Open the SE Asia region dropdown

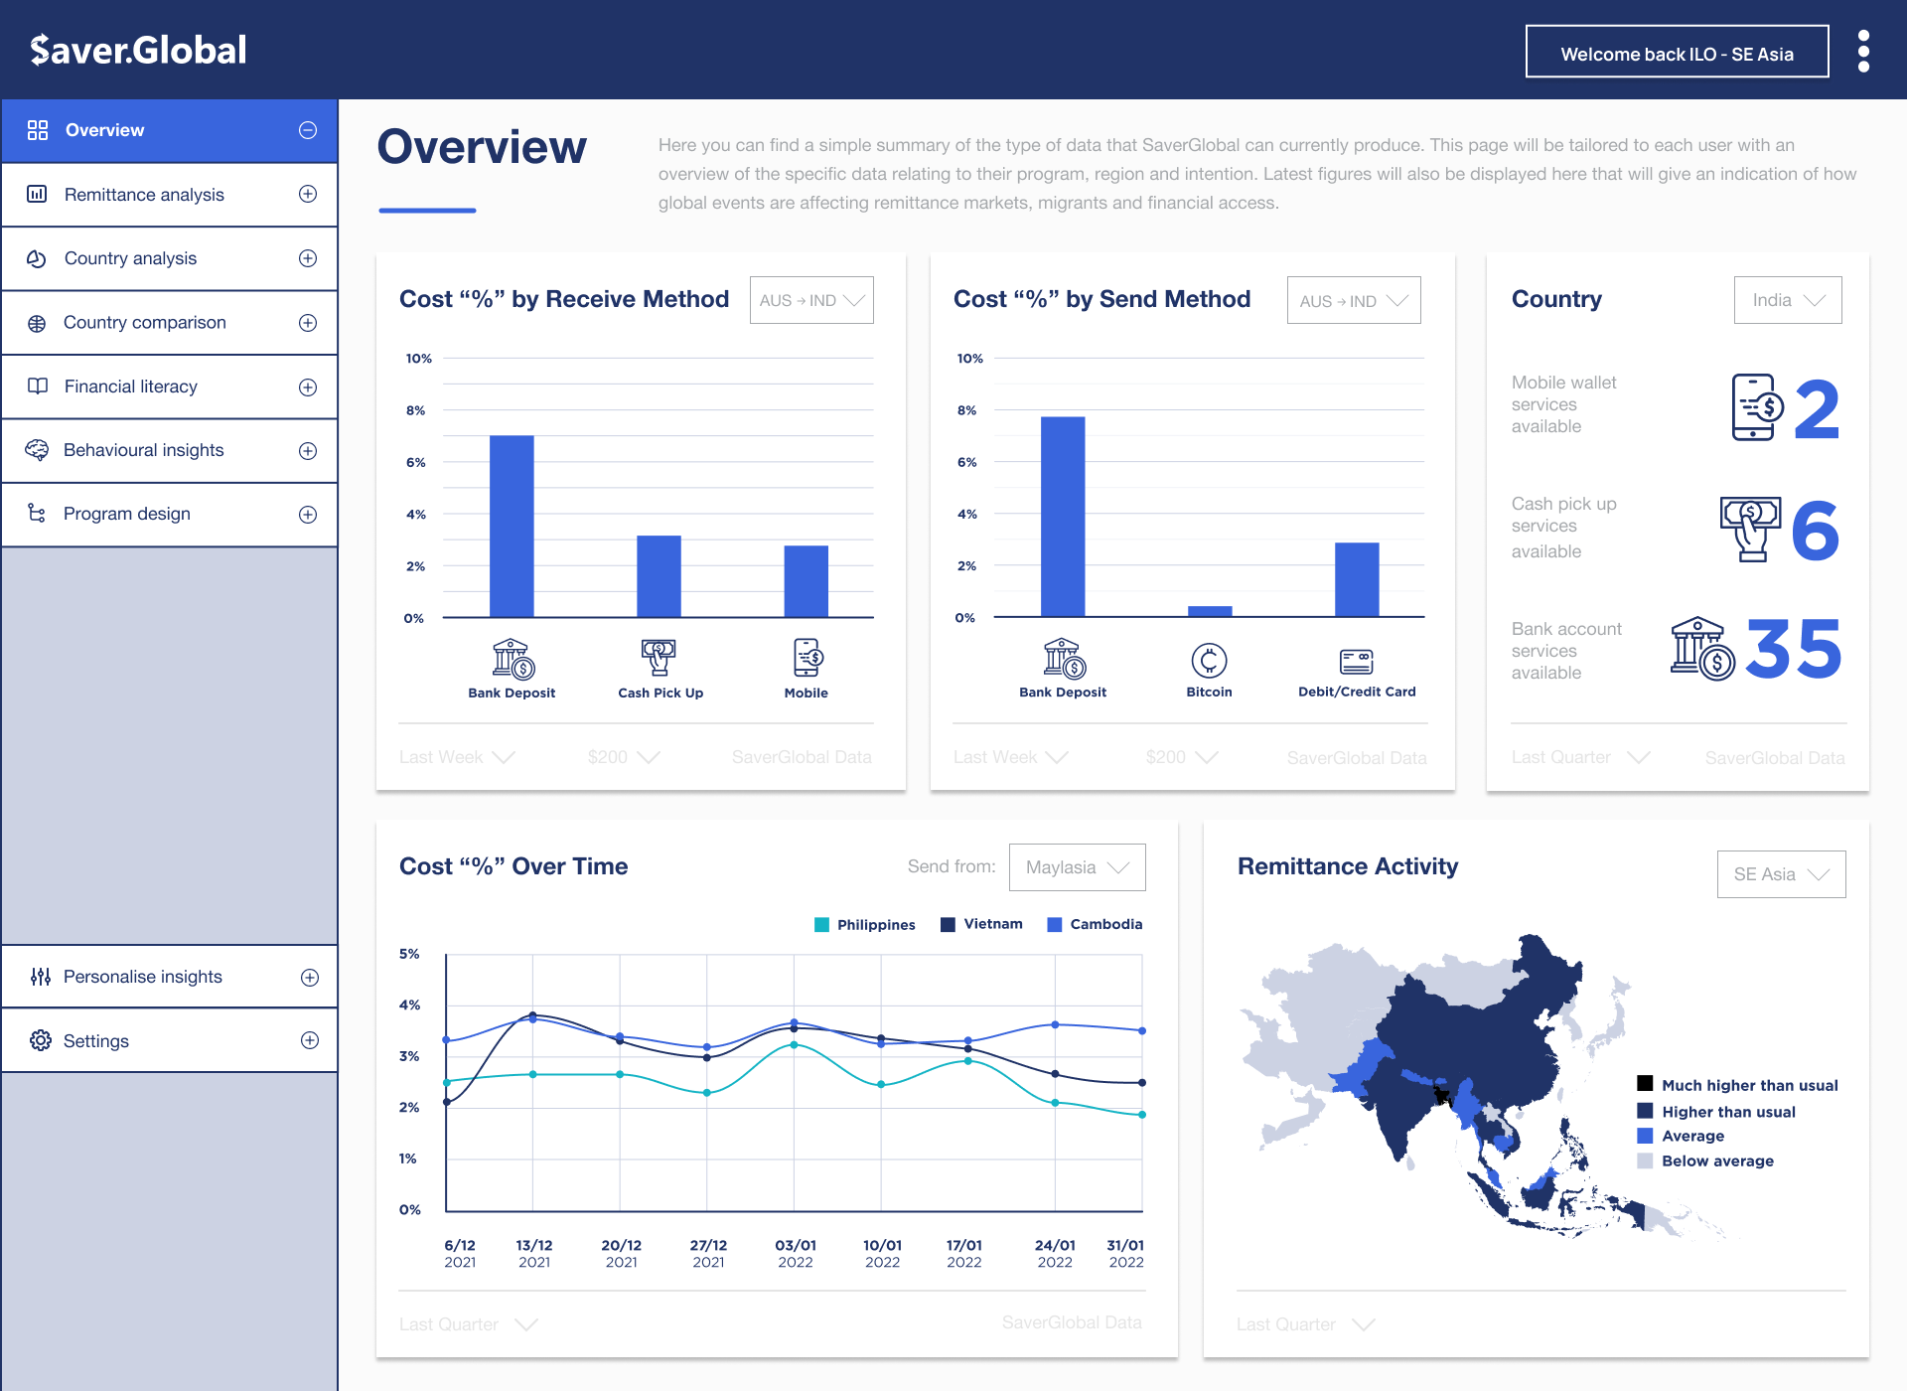(x=1780, y=874)
